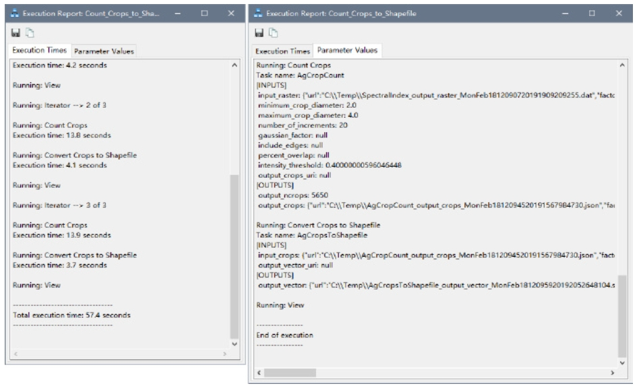The width and height of the screenshot is (639, 390).
Task: Click 'Task name: AgCropCount' line
Action: point(300,75)
